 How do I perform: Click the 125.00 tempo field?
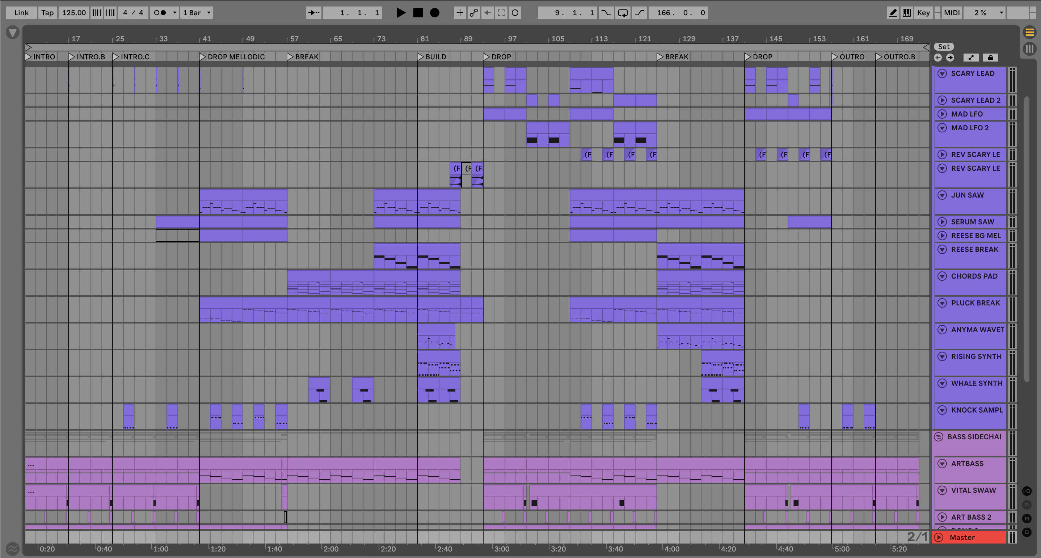point(74,13)
